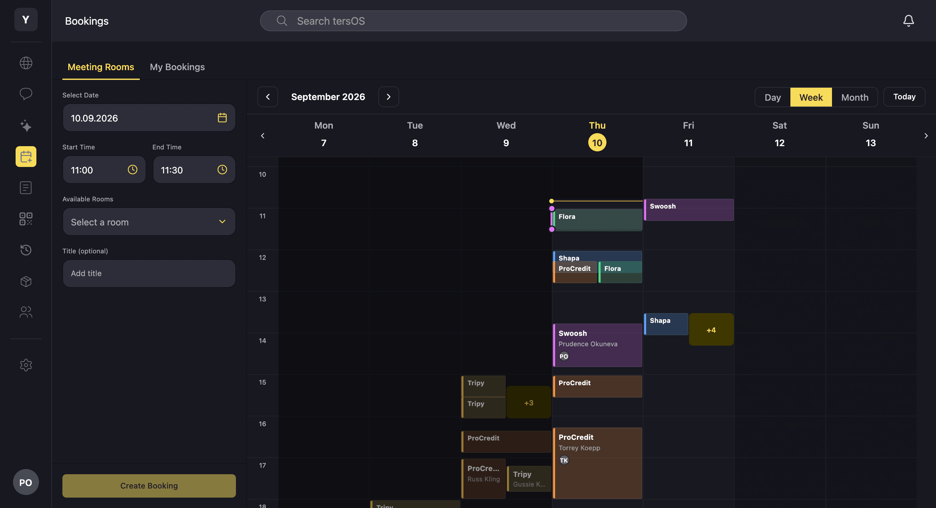Click the search magnifier icon

click(281, 21)
